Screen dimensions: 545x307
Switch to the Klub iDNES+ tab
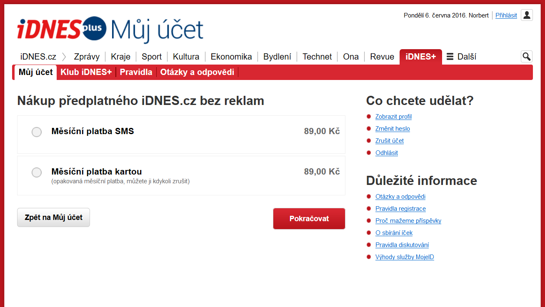coord(86,72)
